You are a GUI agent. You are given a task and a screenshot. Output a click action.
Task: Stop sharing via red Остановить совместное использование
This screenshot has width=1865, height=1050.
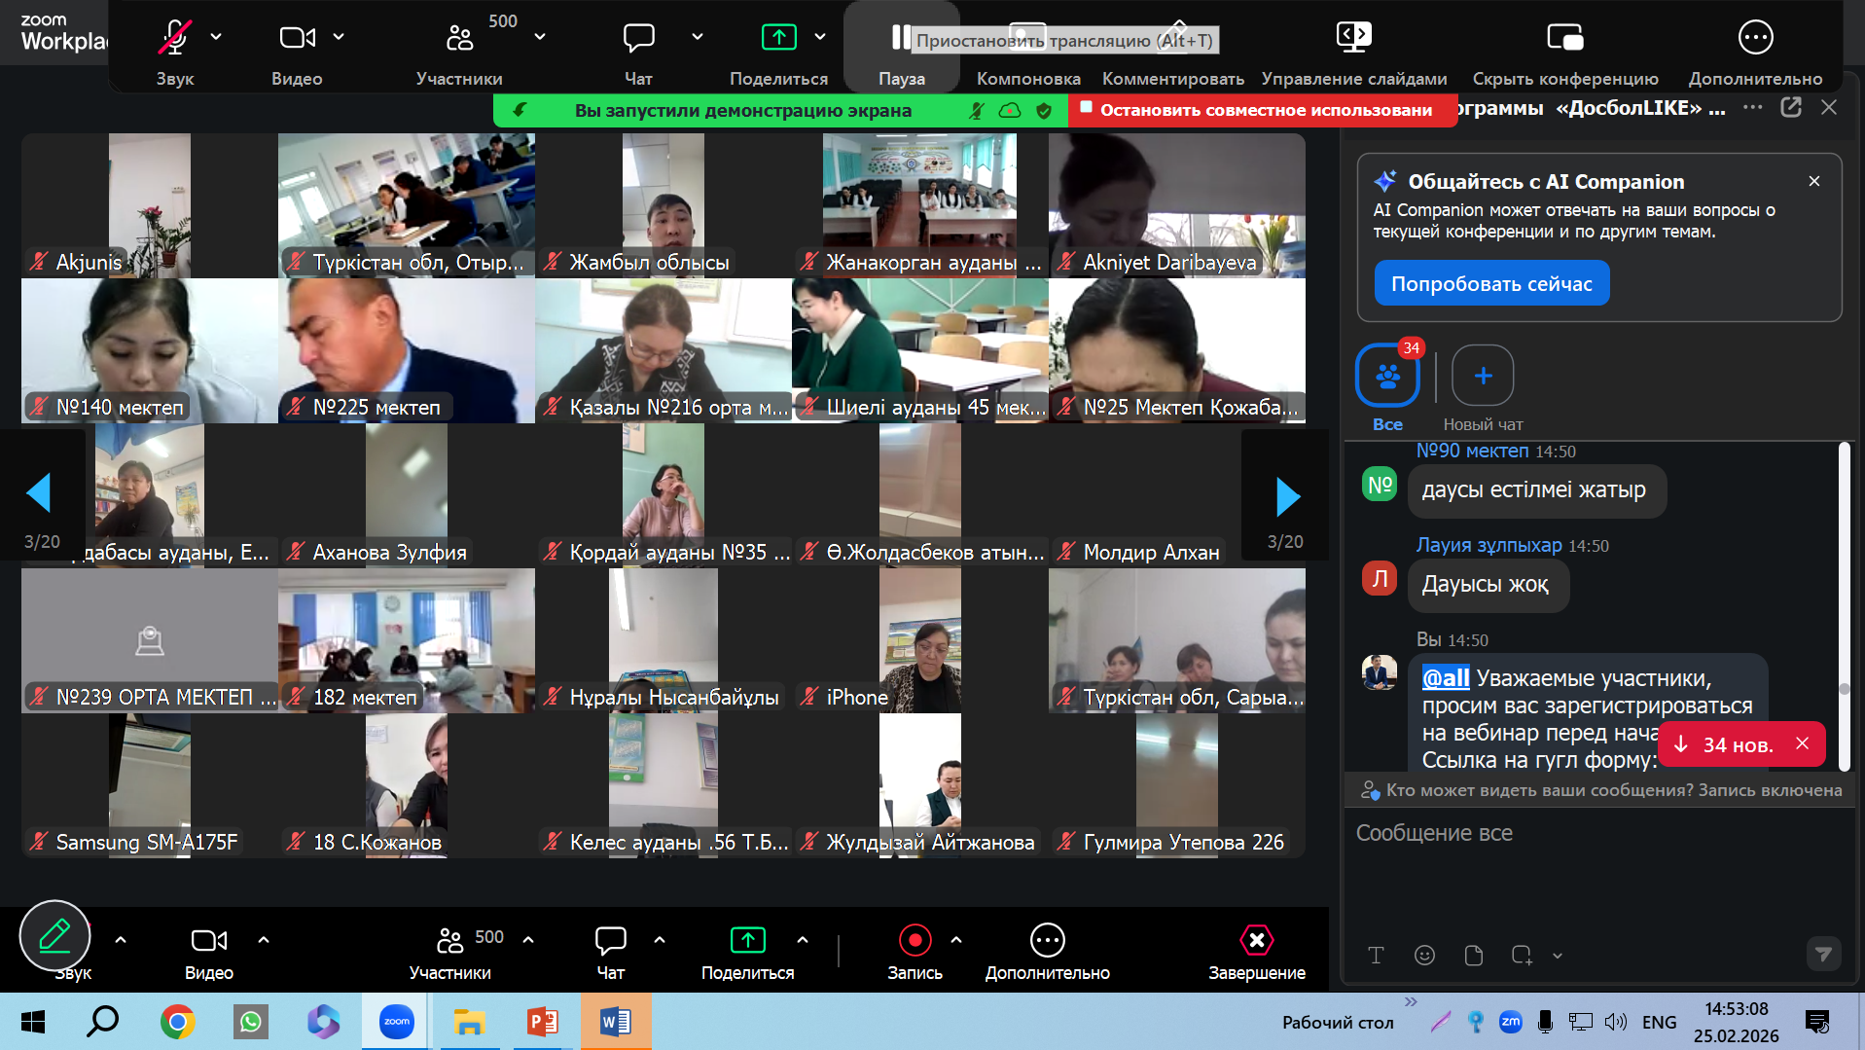[1263, 110]
